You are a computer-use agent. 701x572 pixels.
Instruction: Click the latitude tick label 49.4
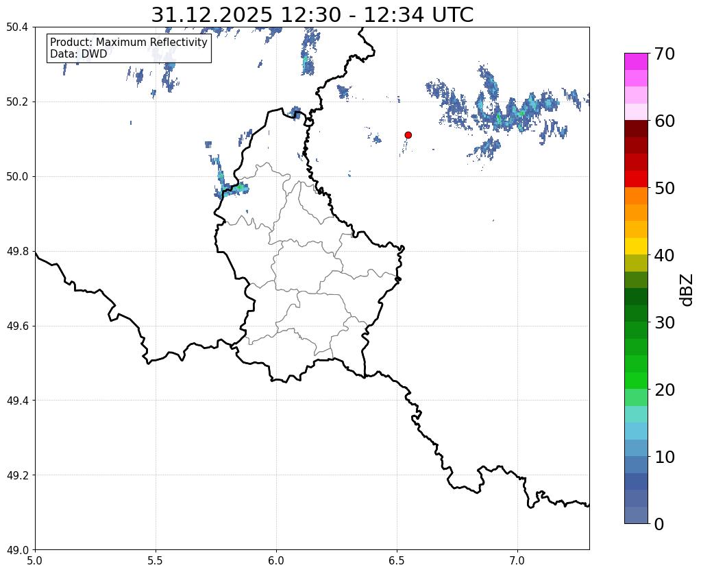[x=17, y=401]
